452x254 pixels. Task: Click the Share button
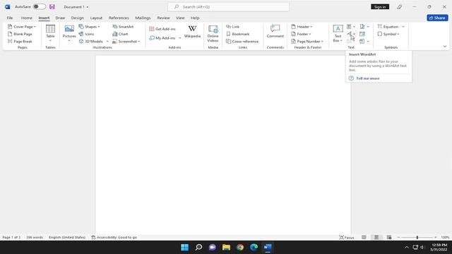[x=437, y=18]
